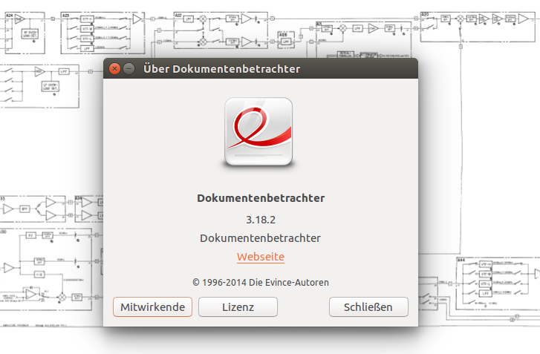Show the Lizenz information

(238, 307)
